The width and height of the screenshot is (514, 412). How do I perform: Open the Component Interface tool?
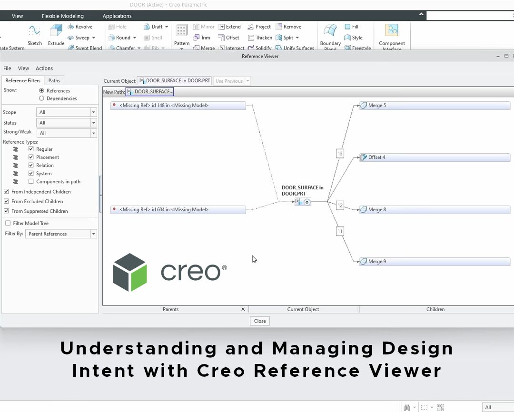coord(392,37)
